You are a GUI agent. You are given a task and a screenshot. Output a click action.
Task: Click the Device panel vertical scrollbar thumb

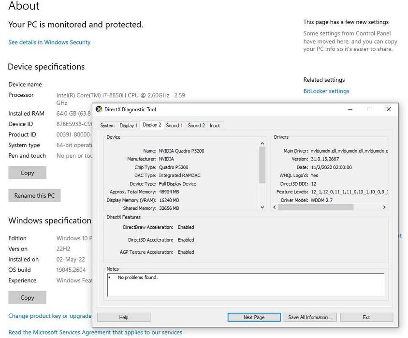pyautogui.click(x=262, y=165)
